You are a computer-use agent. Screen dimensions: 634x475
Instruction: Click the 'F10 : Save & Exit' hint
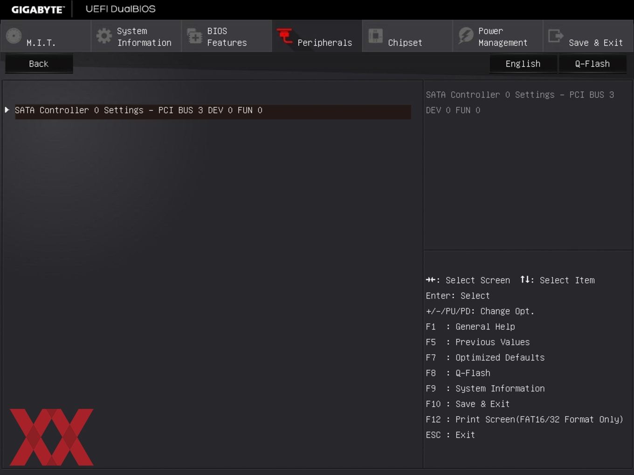click(468, 404)
